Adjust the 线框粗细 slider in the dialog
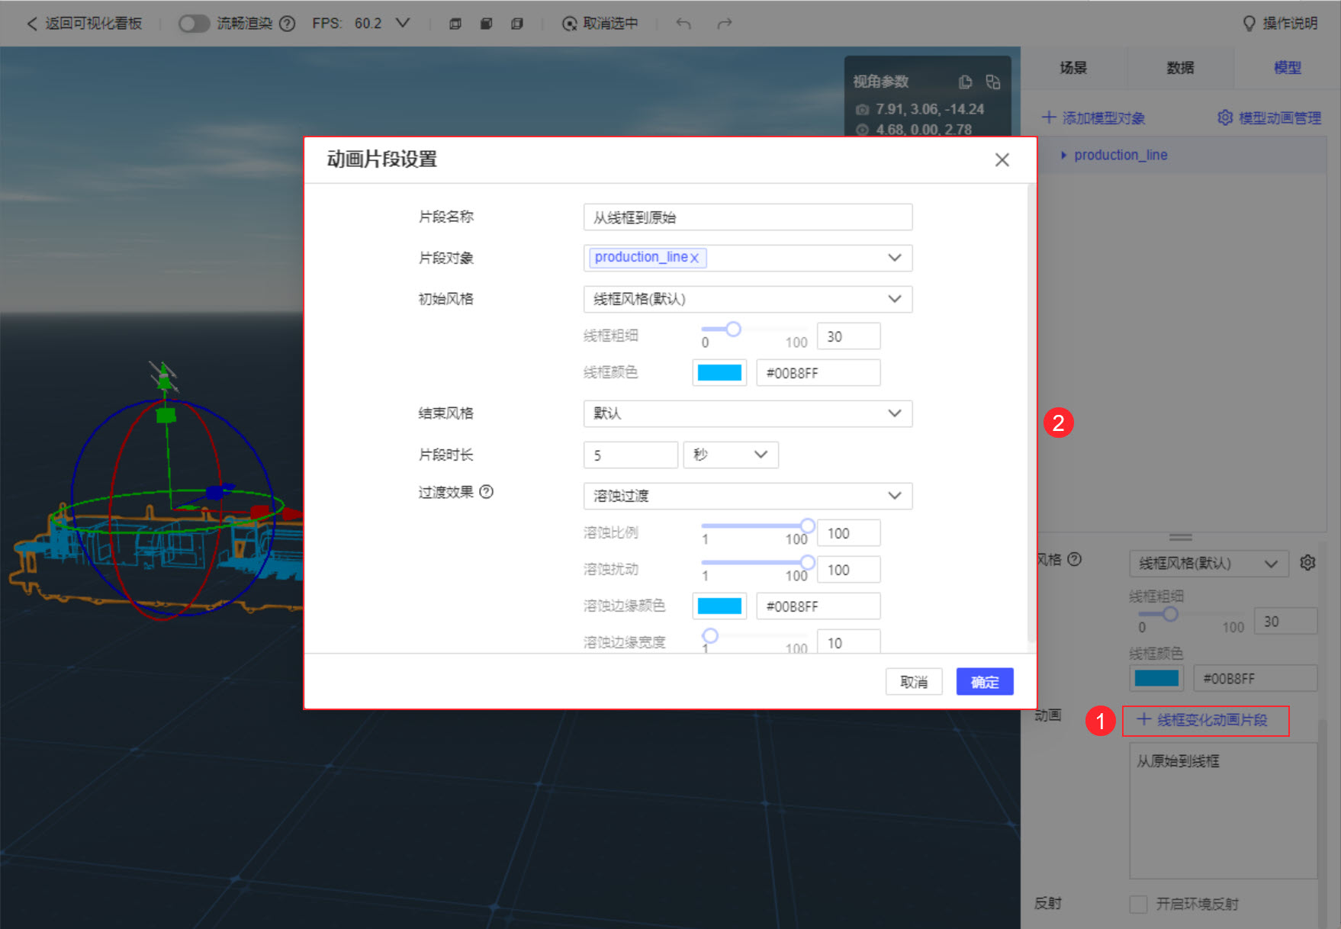The image size is (1341, 929). click(x=733, y=329)
